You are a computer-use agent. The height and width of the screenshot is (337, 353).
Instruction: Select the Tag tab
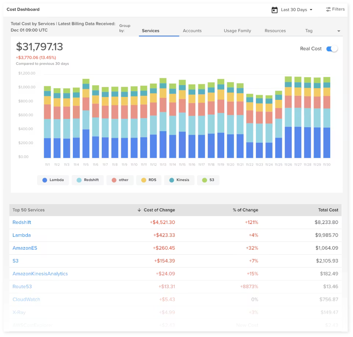pyautogui.click(x=309, y=31)
